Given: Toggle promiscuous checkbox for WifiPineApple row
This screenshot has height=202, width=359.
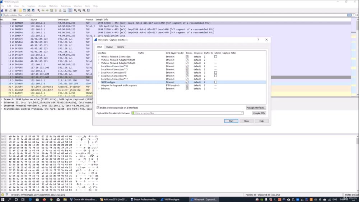Looking at the screenshot, I should coord(187,82).
